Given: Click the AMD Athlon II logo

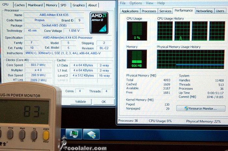Looking at the screenshot, I should tap(99, 23).
